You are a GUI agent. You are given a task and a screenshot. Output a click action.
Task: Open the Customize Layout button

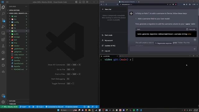click(x=87, y=2)
